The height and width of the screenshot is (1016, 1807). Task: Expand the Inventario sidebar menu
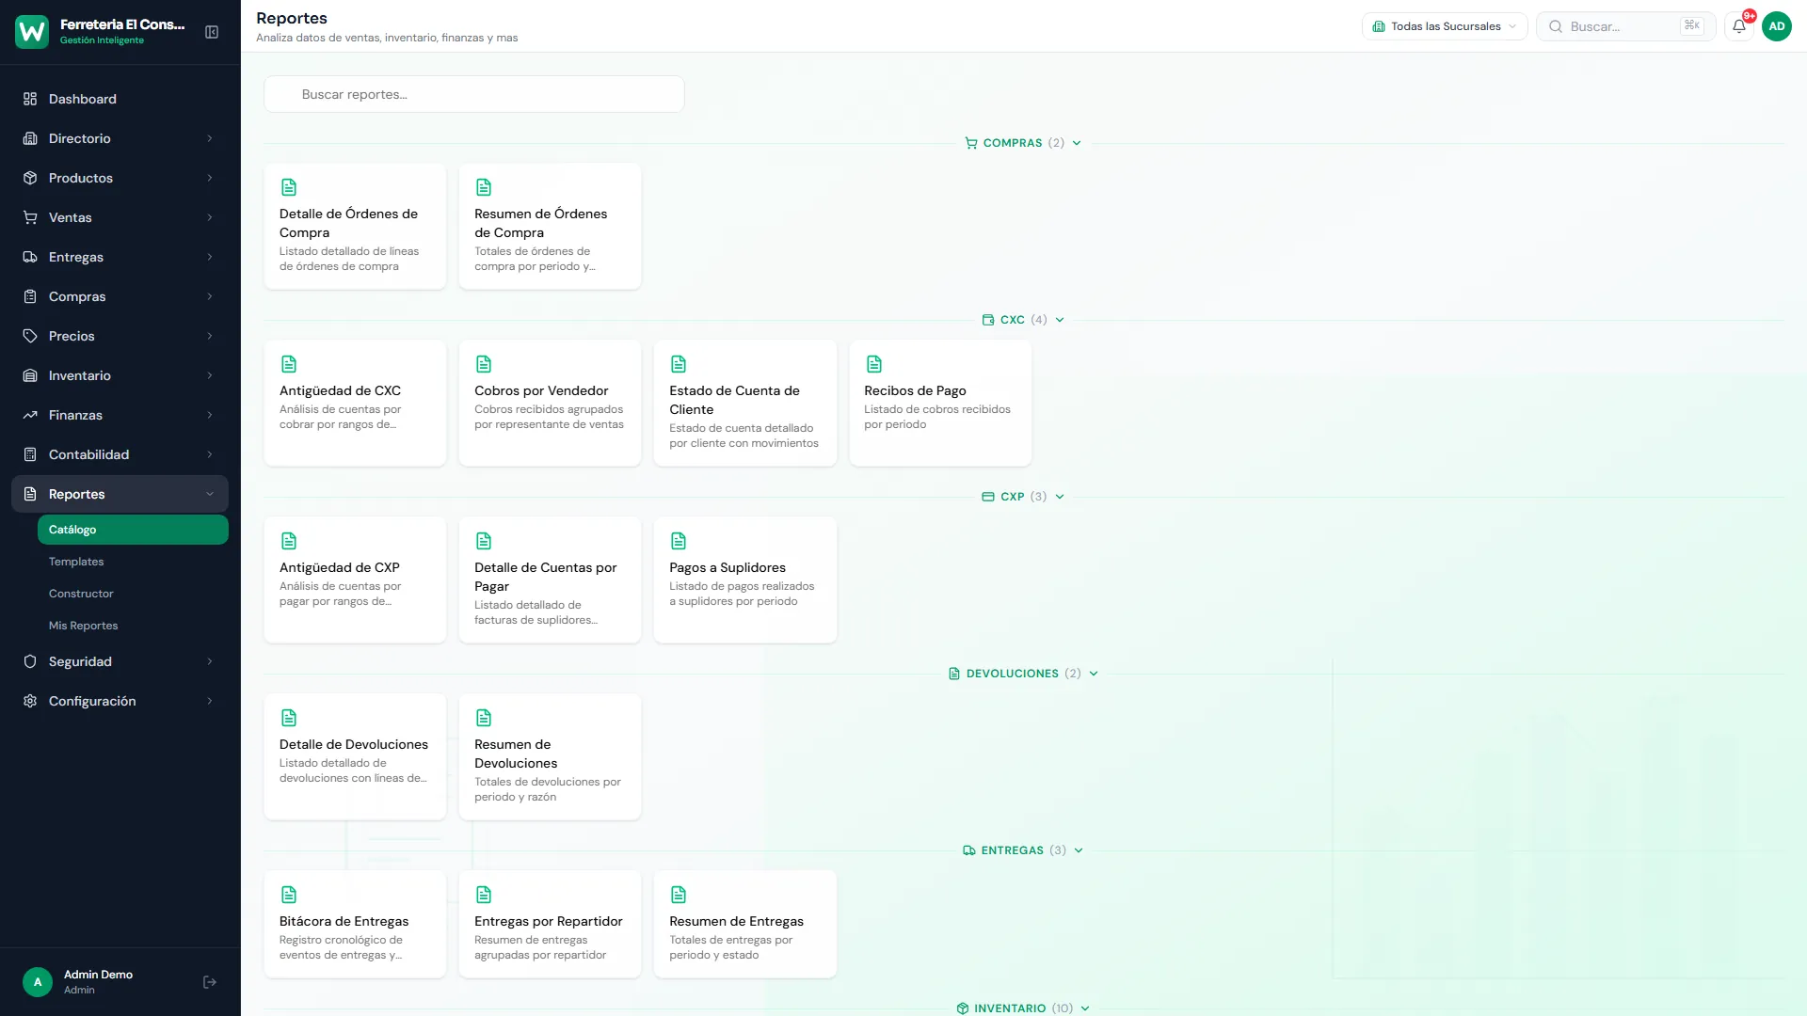pos(120,375)
